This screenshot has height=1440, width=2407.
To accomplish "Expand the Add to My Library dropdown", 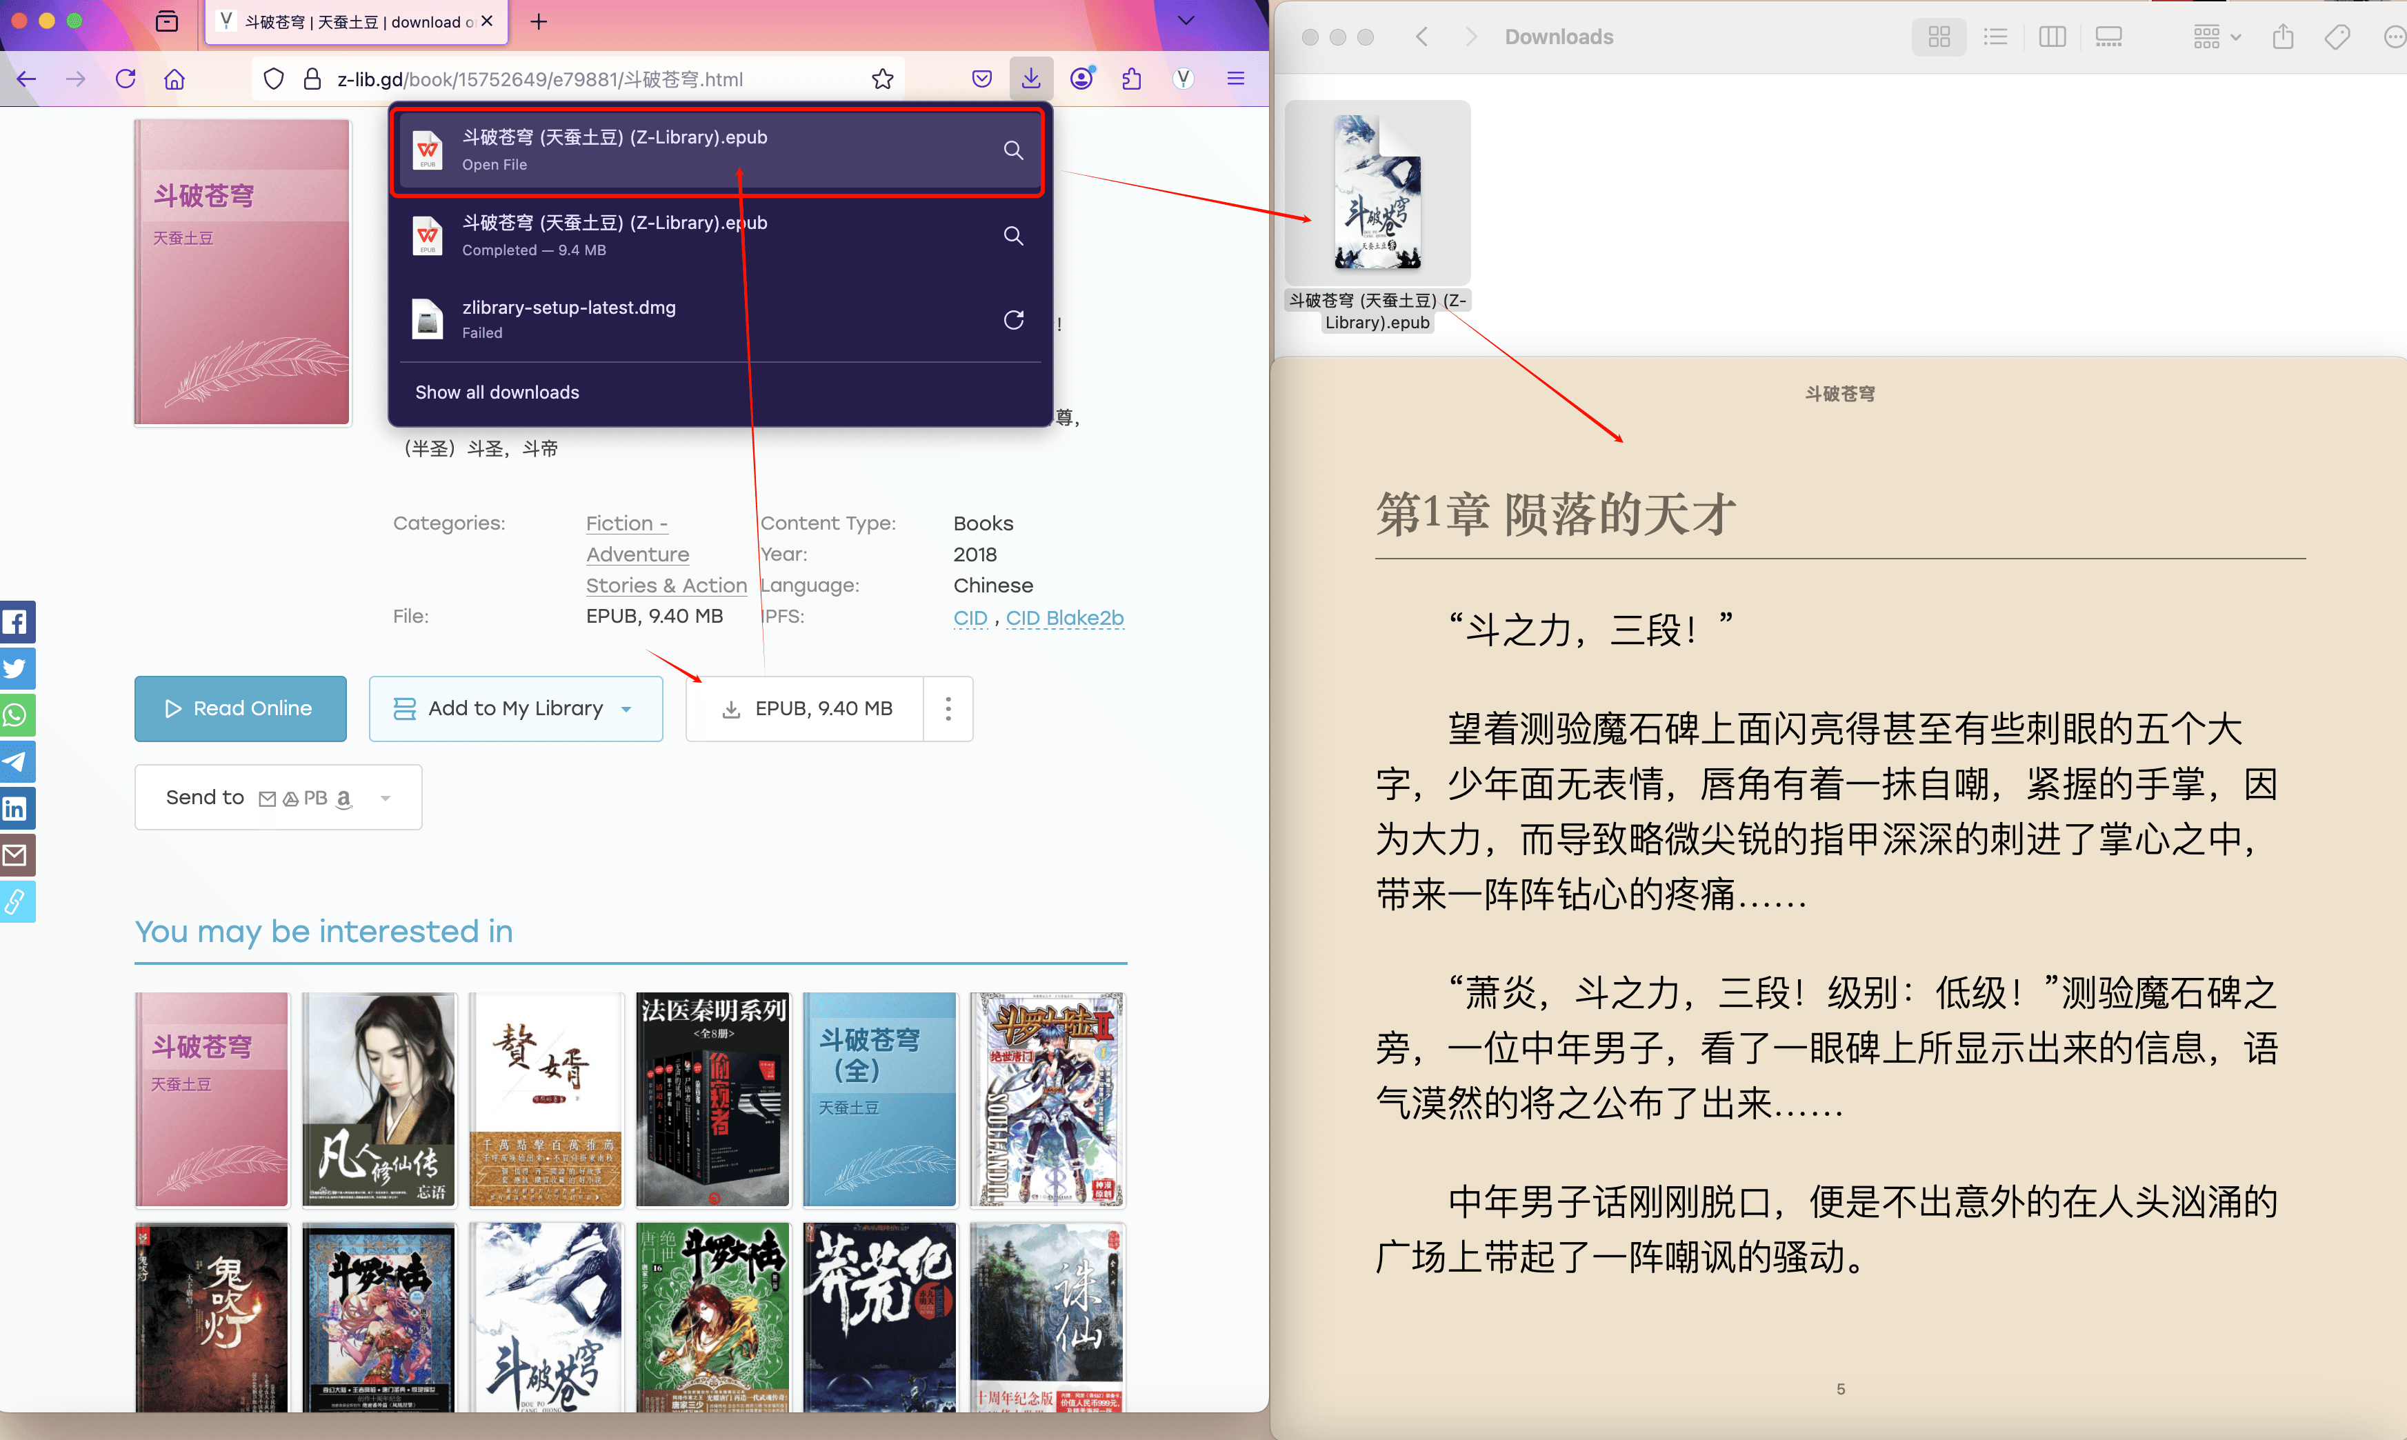I will coord(627,710).
